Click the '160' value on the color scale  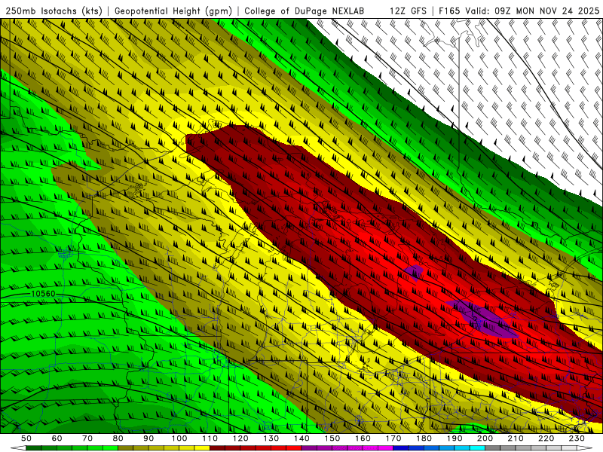363,438
